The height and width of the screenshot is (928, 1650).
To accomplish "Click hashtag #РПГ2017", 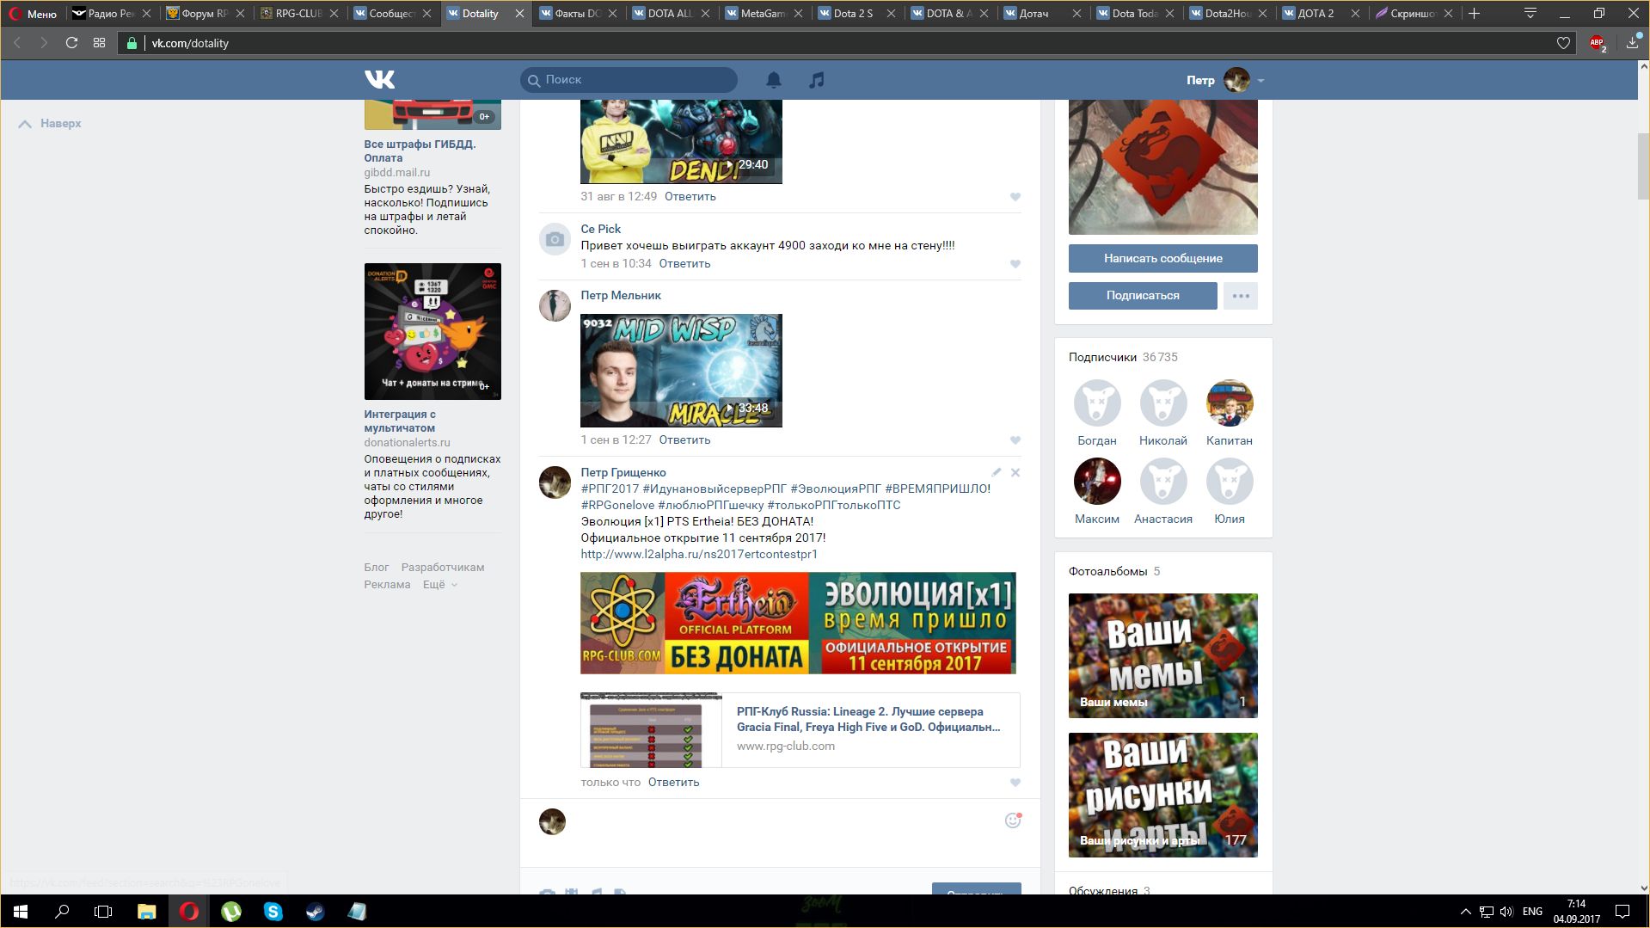I will (610, 489).
